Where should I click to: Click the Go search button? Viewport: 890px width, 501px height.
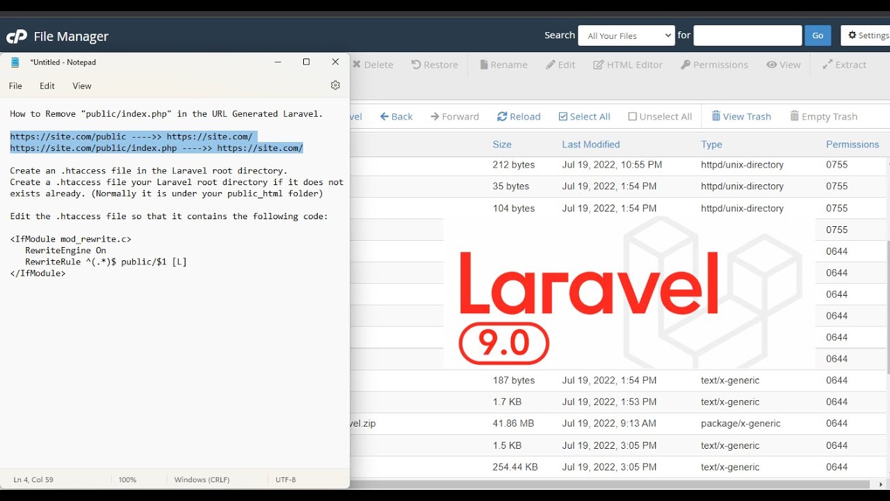818,35
